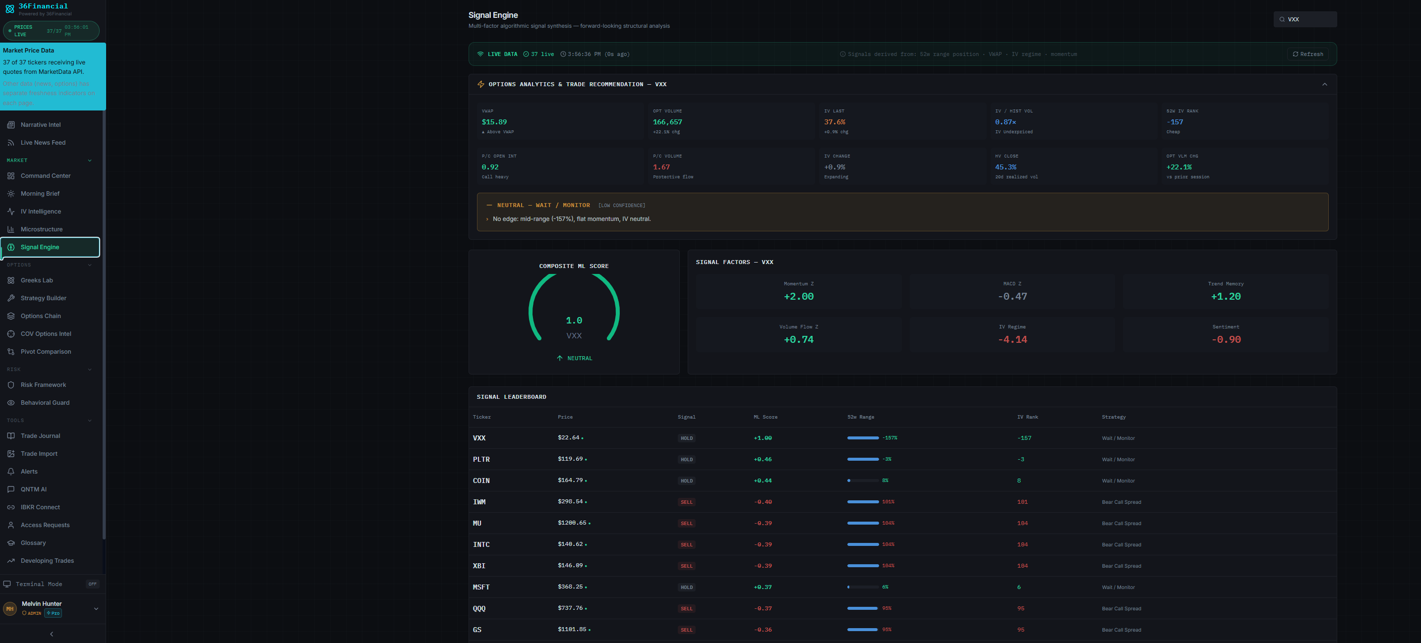
Task: Open the Options Chain page
Action: pos(50,316)
